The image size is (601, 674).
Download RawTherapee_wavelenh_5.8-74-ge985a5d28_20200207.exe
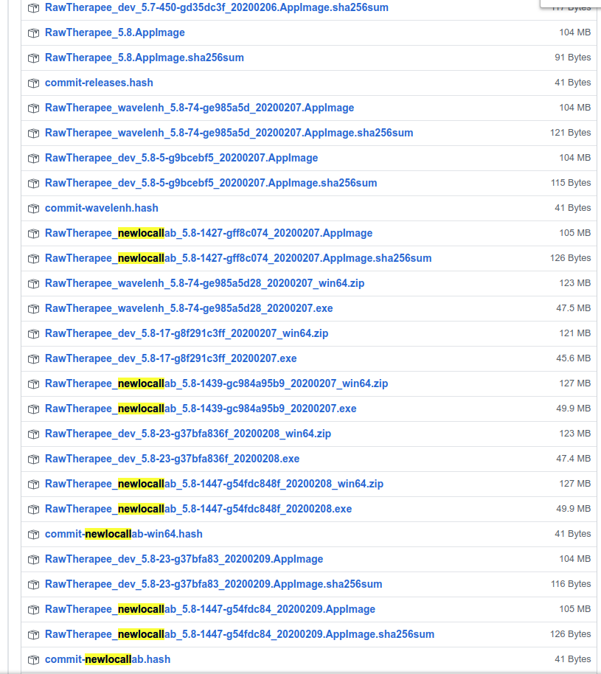189,308
